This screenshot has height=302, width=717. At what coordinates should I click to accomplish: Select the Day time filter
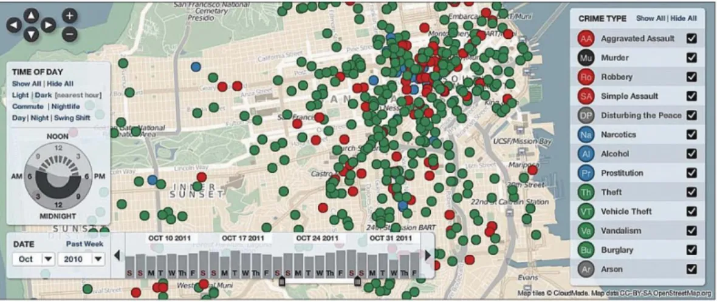(x=18, y=118)
